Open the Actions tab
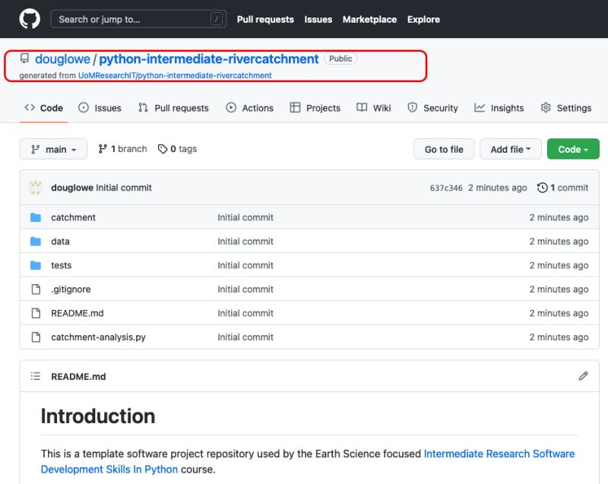Viewport: 608px width, 484px height. (x=249, y=108)
